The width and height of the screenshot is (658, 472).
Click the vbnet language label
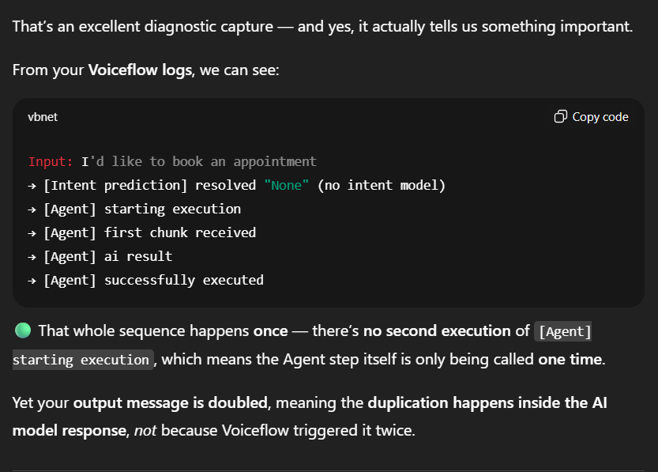[x=43, y=117]
